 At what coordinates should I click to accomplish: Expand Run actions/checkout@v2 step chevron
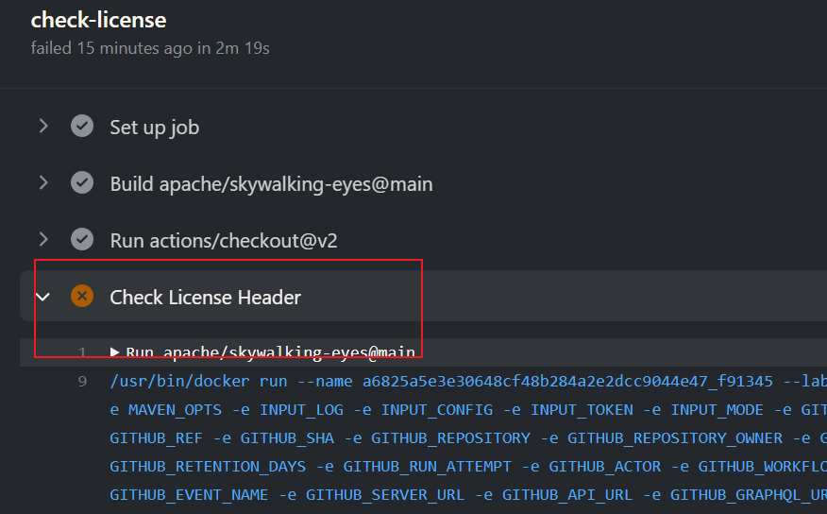coord(43,240)
